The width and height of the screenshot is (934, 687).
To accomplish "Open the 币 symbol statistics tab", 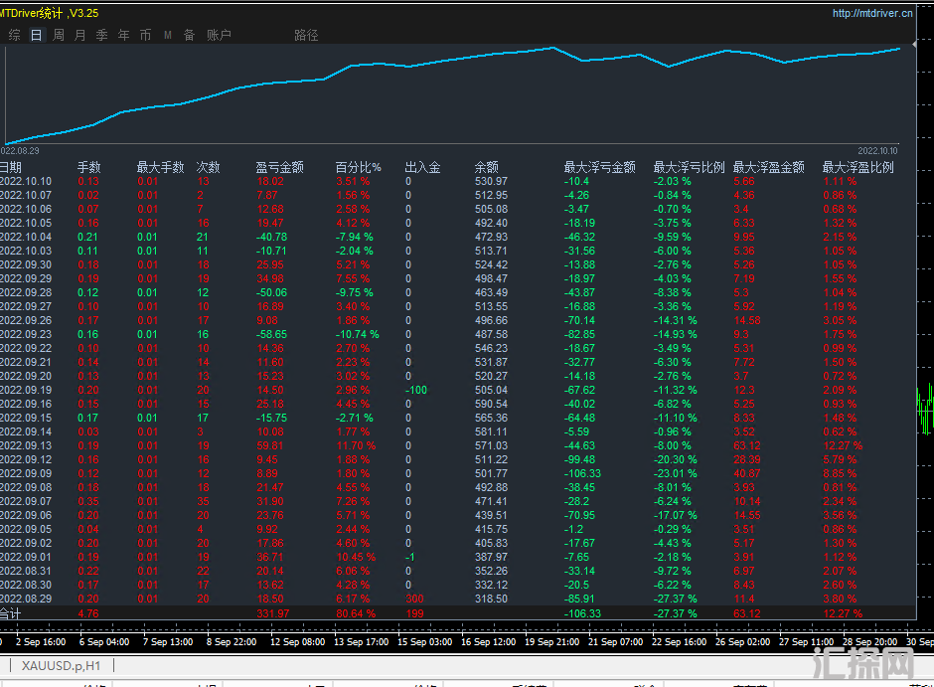I will 146,35.
